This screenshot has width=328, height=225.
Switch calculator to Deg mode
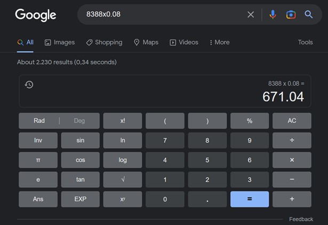pyautogui.click(x=79, y=121)
